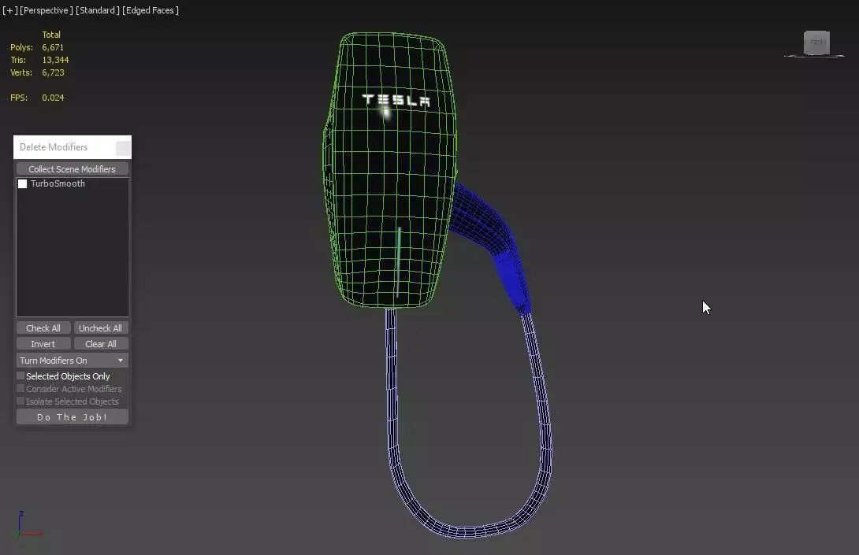Click the Clear All button
The image size is (859, 555).
(101, 344)
